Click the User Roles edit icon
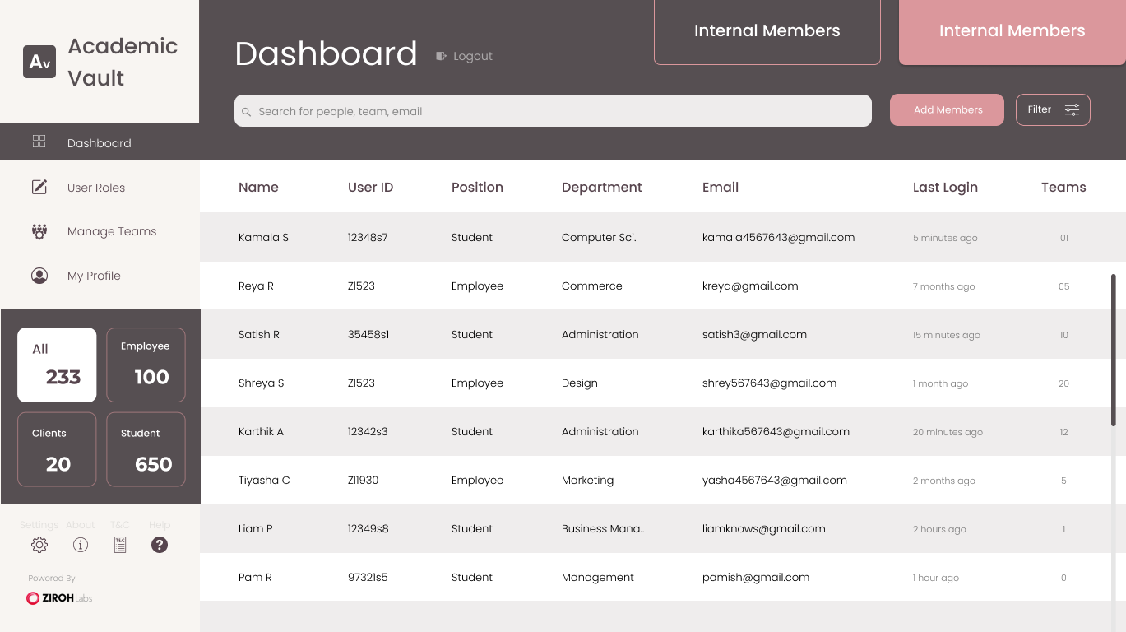The width and height of the screenshot is (1126, 632). [x=39, y=187]
